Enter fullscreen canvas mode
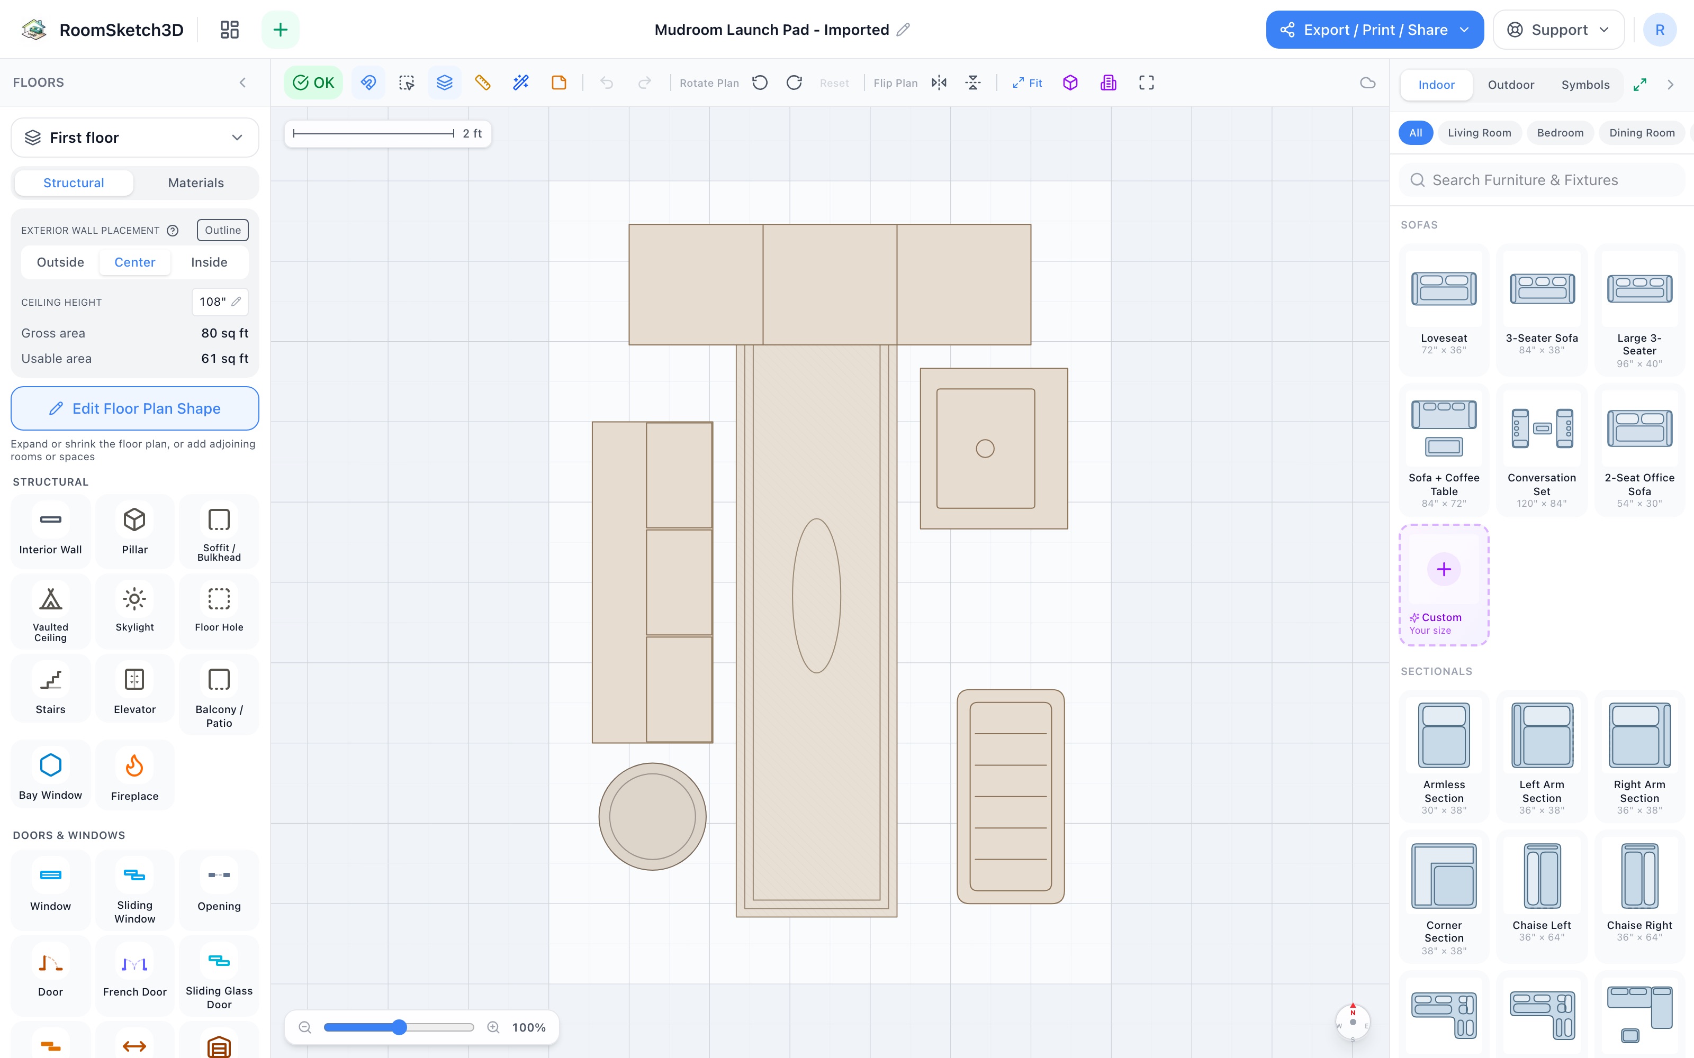The height and width of the screenshot is (1058, 1694). [1147, 83]
